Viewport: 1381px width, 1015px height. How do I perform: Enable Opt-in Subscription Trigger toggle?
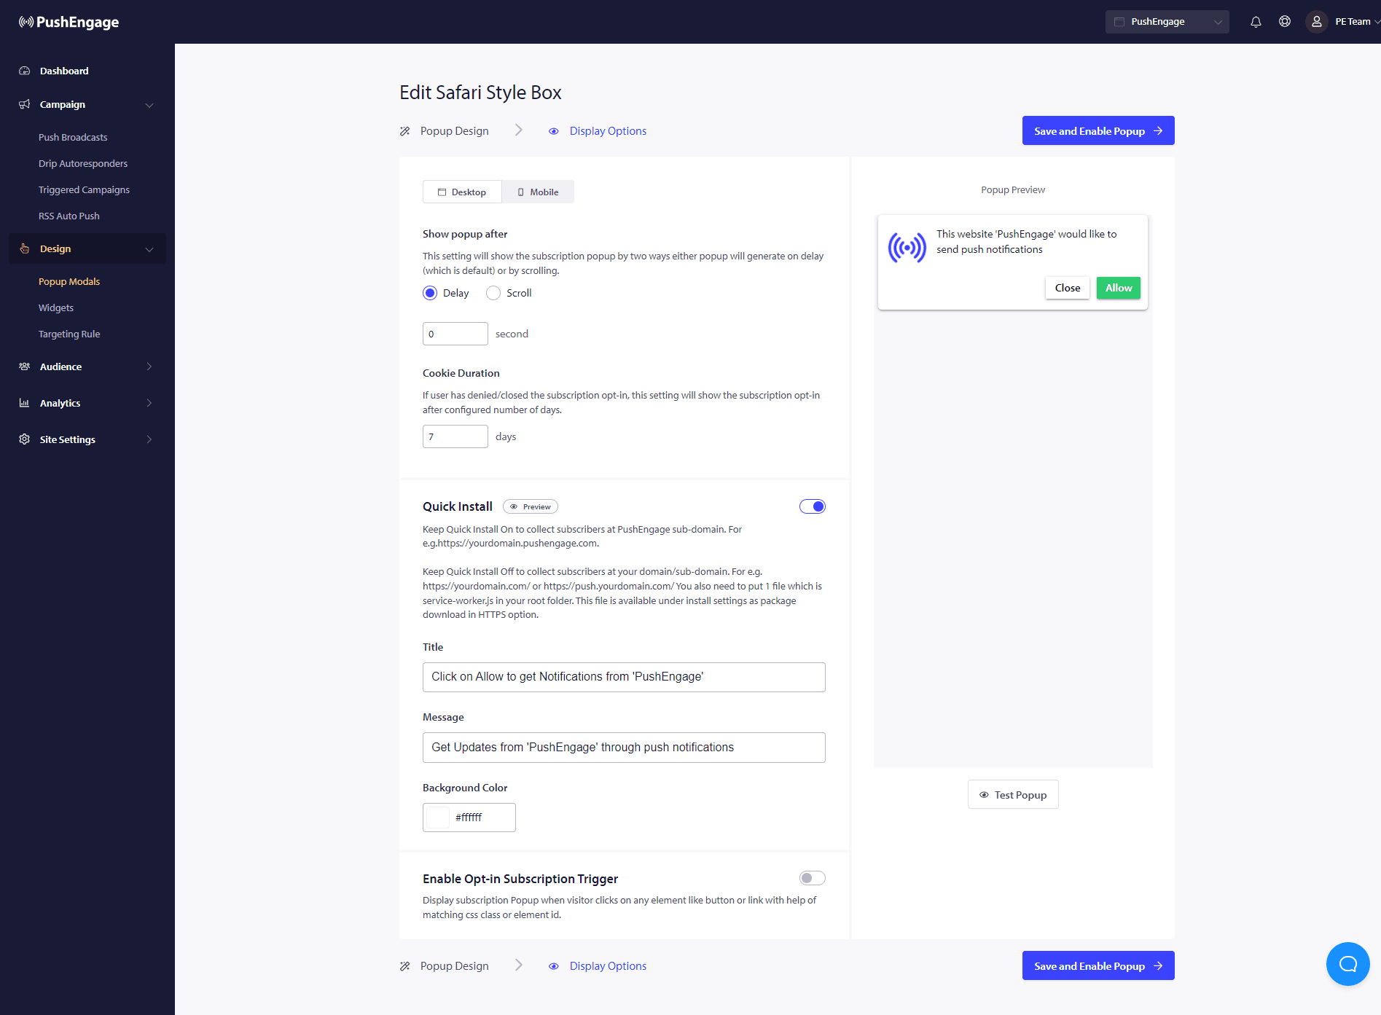[812, 878]
